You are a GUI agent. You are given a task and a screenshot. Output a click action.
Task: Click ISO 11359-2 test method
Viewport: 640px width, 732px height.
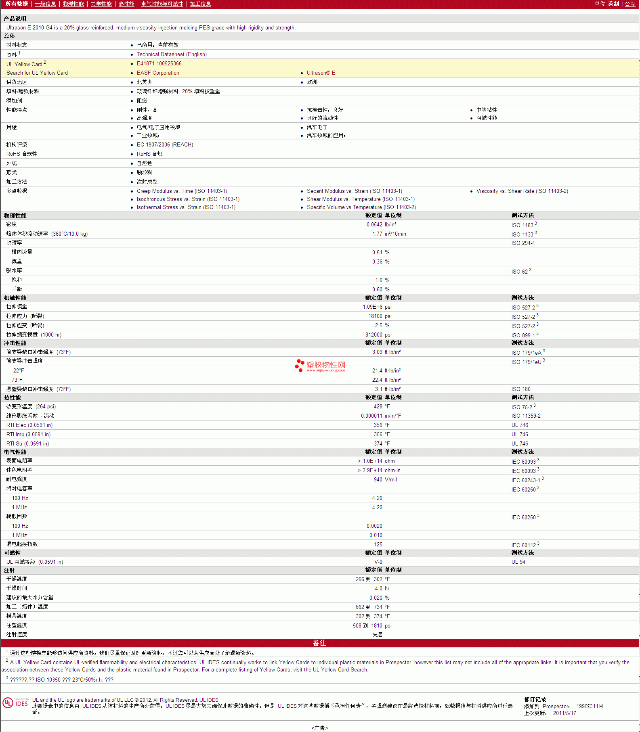[x=526, y=416]
